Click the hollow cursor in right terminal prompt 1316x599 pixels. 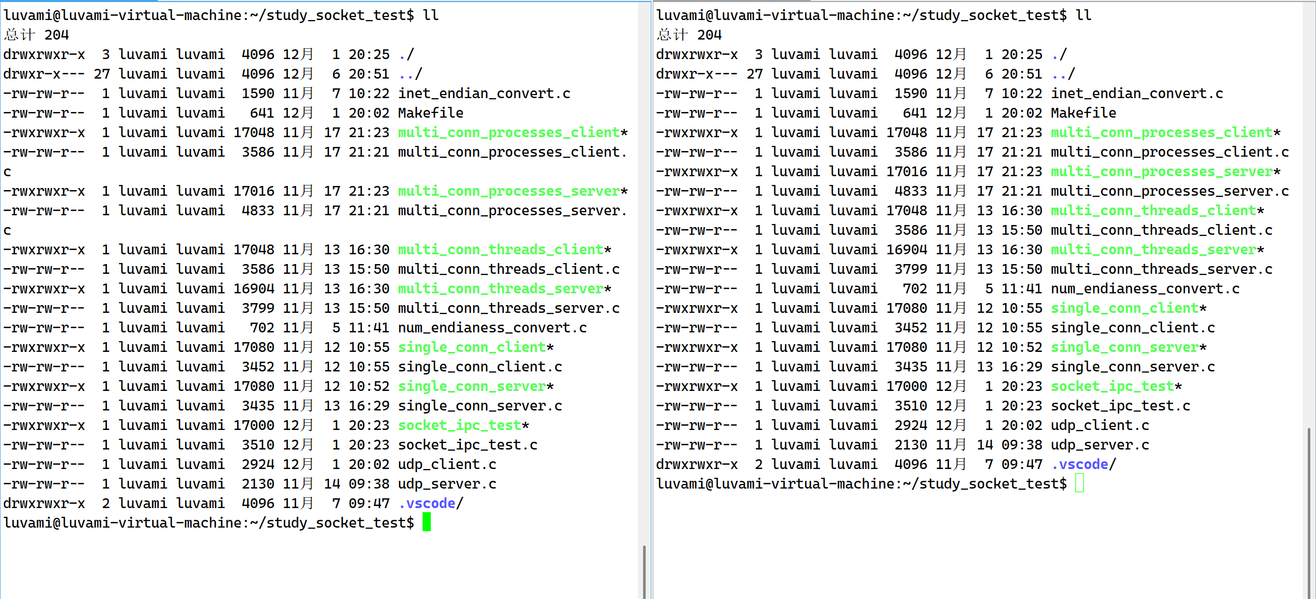1079,483
